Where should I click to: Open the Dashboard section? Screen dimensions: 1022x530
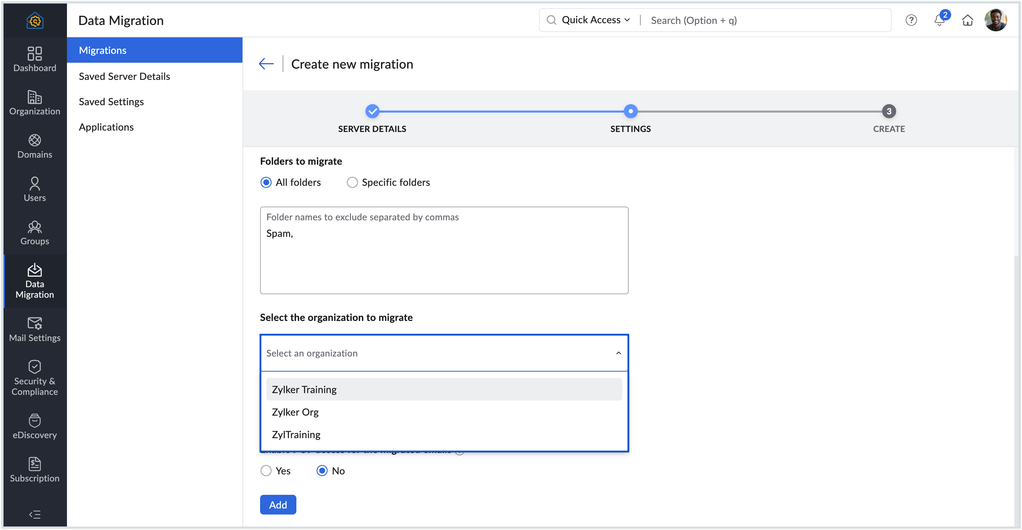coord(35,59)
